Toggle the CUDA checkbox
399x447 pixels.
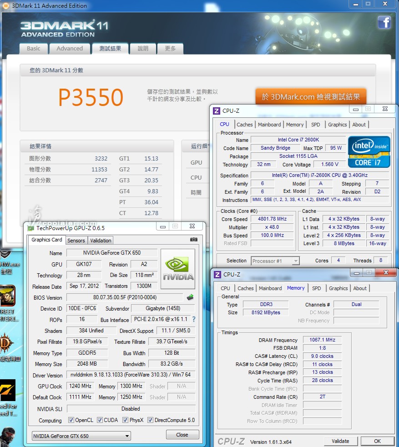100,420
